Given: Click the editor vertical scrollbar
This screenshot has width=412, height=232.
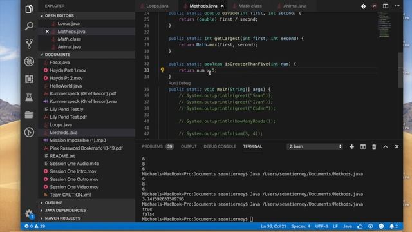Looking at the screenshot, I should tap(400, 70).
